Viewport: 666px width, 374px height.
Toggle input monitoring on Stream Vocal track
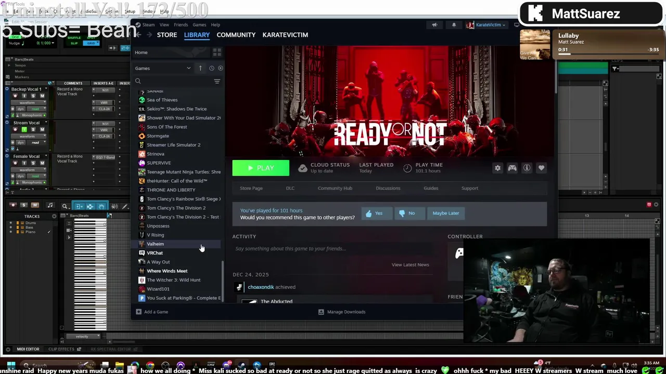(x=24, y=129)
